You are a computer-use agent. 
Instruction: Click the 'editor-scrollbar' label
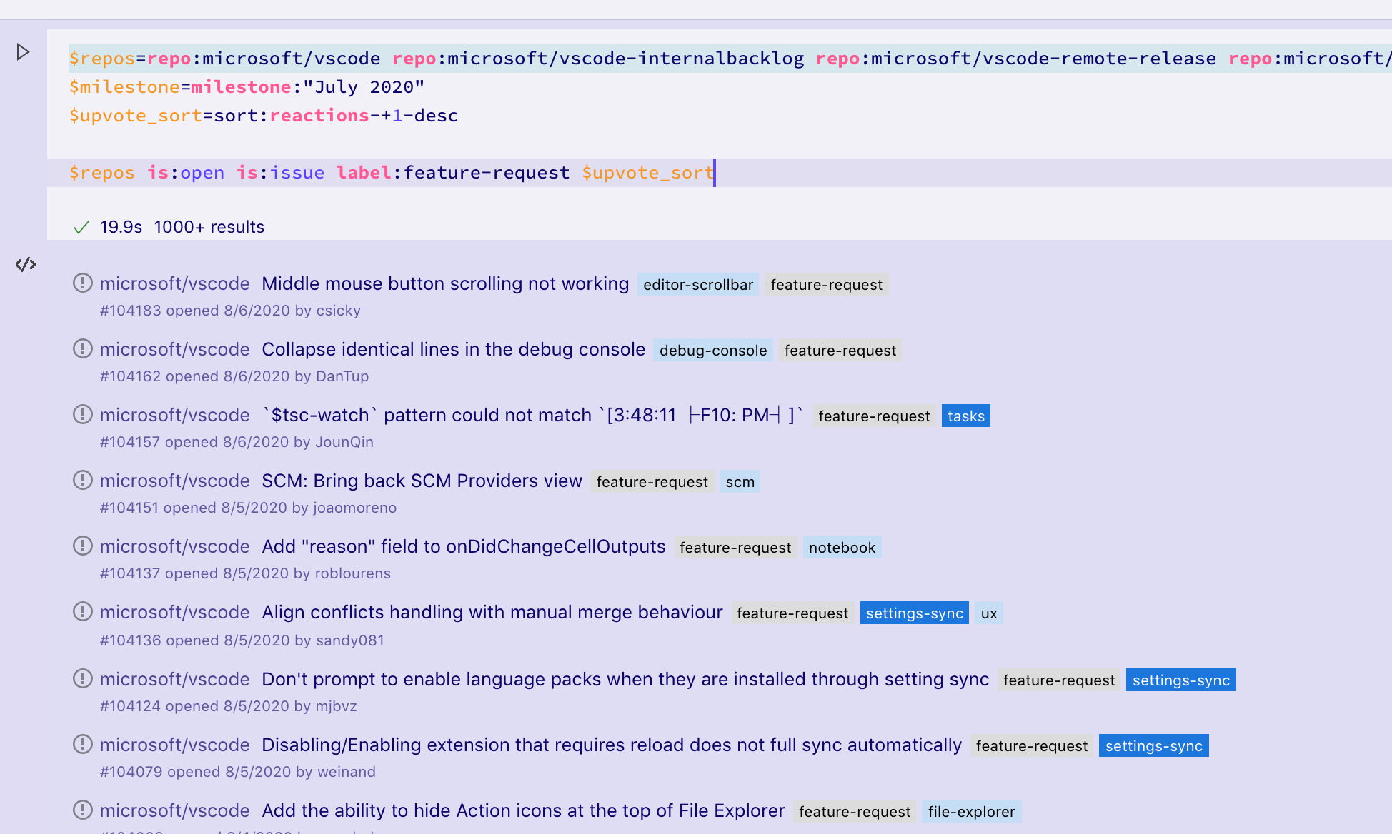click(x=697, y=284)
